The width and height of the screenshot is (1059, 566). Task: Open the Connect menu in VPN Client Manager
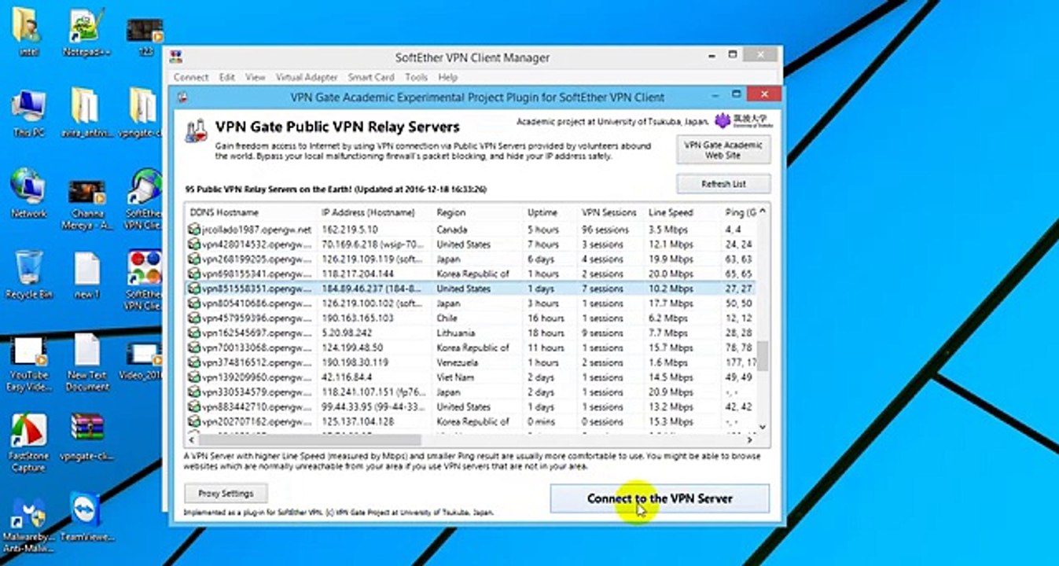[191, 77]
